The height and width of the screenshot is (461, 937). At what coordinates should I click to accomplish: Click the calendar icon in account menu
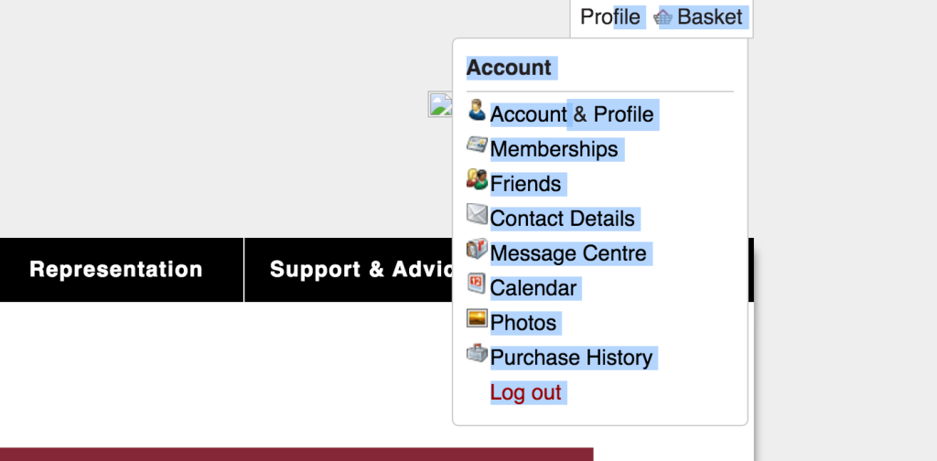[x=477, y=283]
